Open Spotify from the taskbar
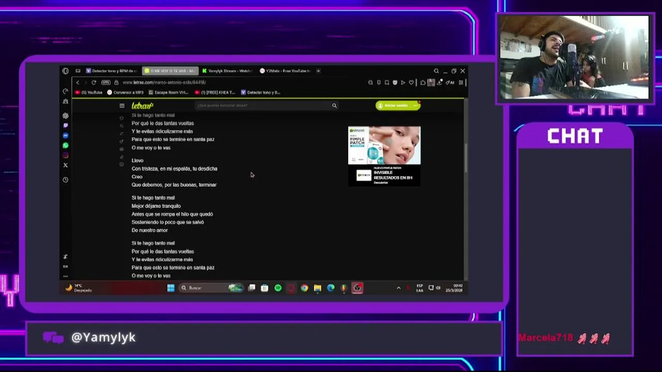The width and height of the screenshot is (662, 372). (x=278, y=288)
